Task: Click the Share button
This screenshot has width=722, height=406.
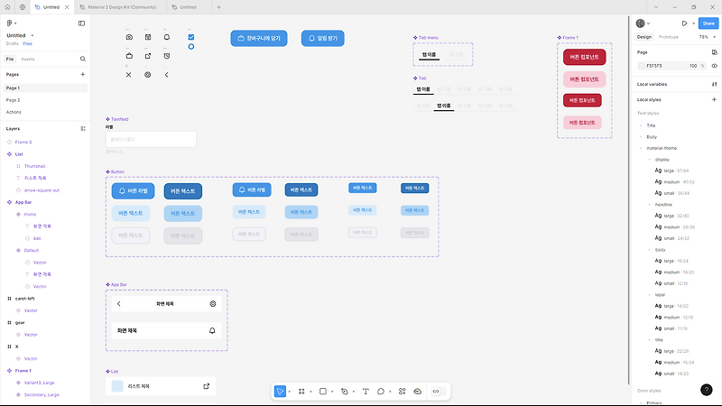Action: (708, 23)
